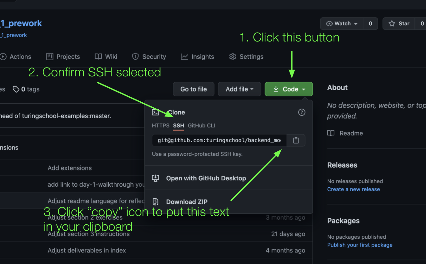Copy the SSH clone URL to clipboard
426x264 pixels.
(x=296, y=140)
